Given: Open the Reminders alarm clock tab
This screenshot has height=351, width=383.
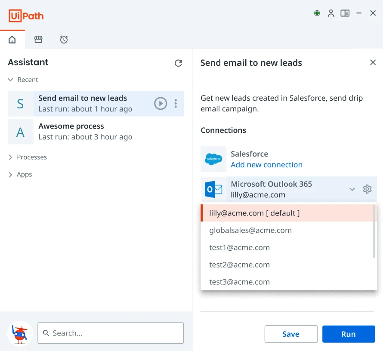Looking at the screenshot, I should (64, 39).
